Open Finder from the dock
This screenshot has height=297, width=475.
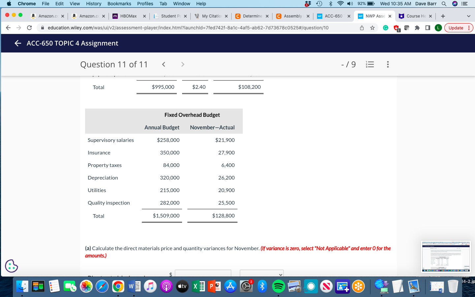tap(22, 286)
